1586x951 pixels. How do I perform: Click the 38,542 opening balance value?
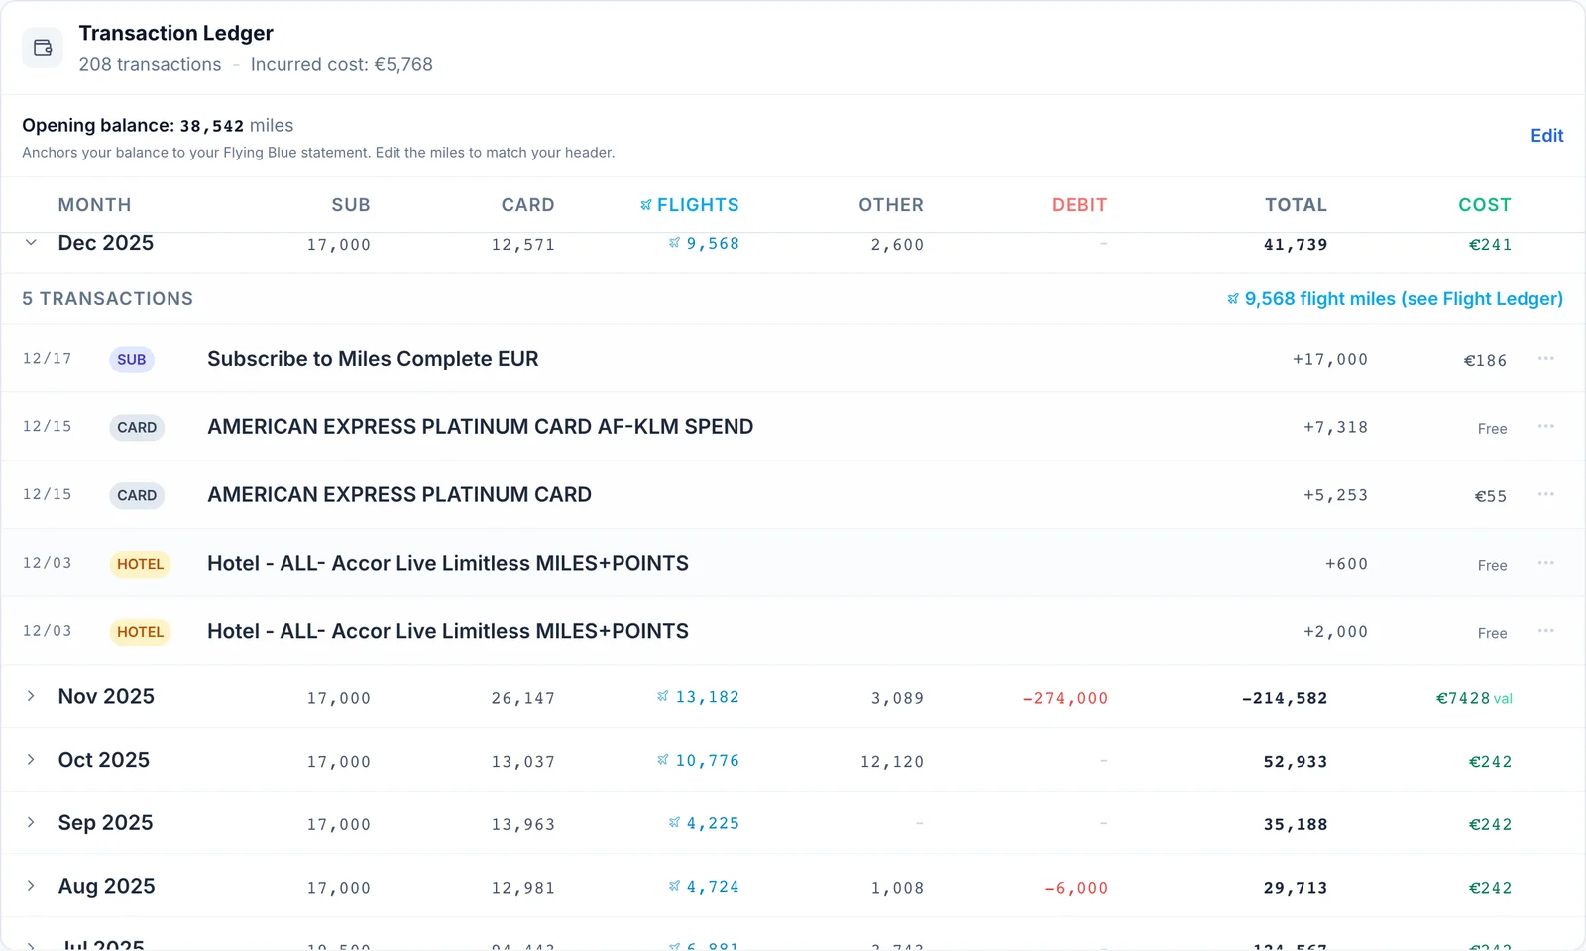[x=211, y=126]
